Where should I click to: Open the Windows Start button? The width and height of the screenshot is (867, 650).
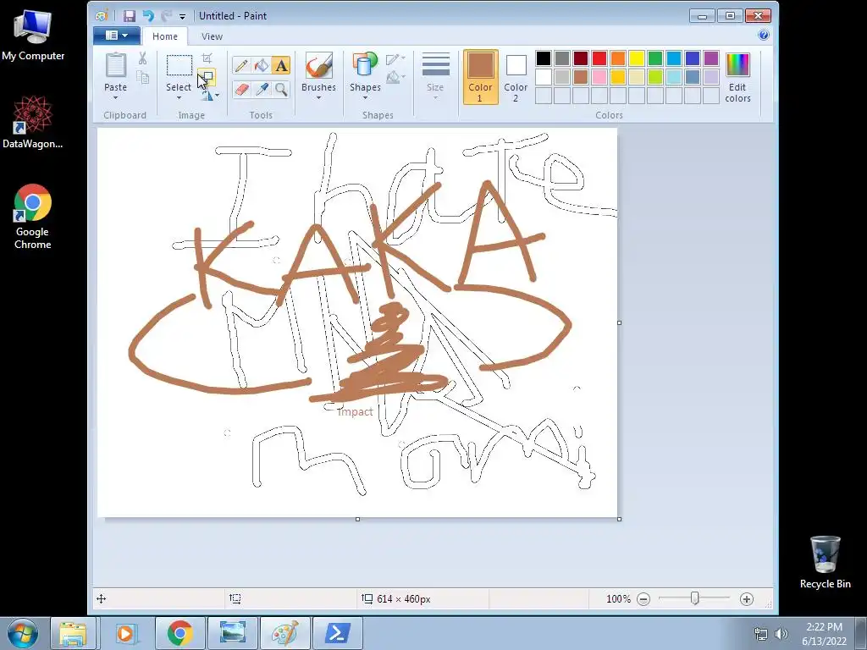pos(23,633)
